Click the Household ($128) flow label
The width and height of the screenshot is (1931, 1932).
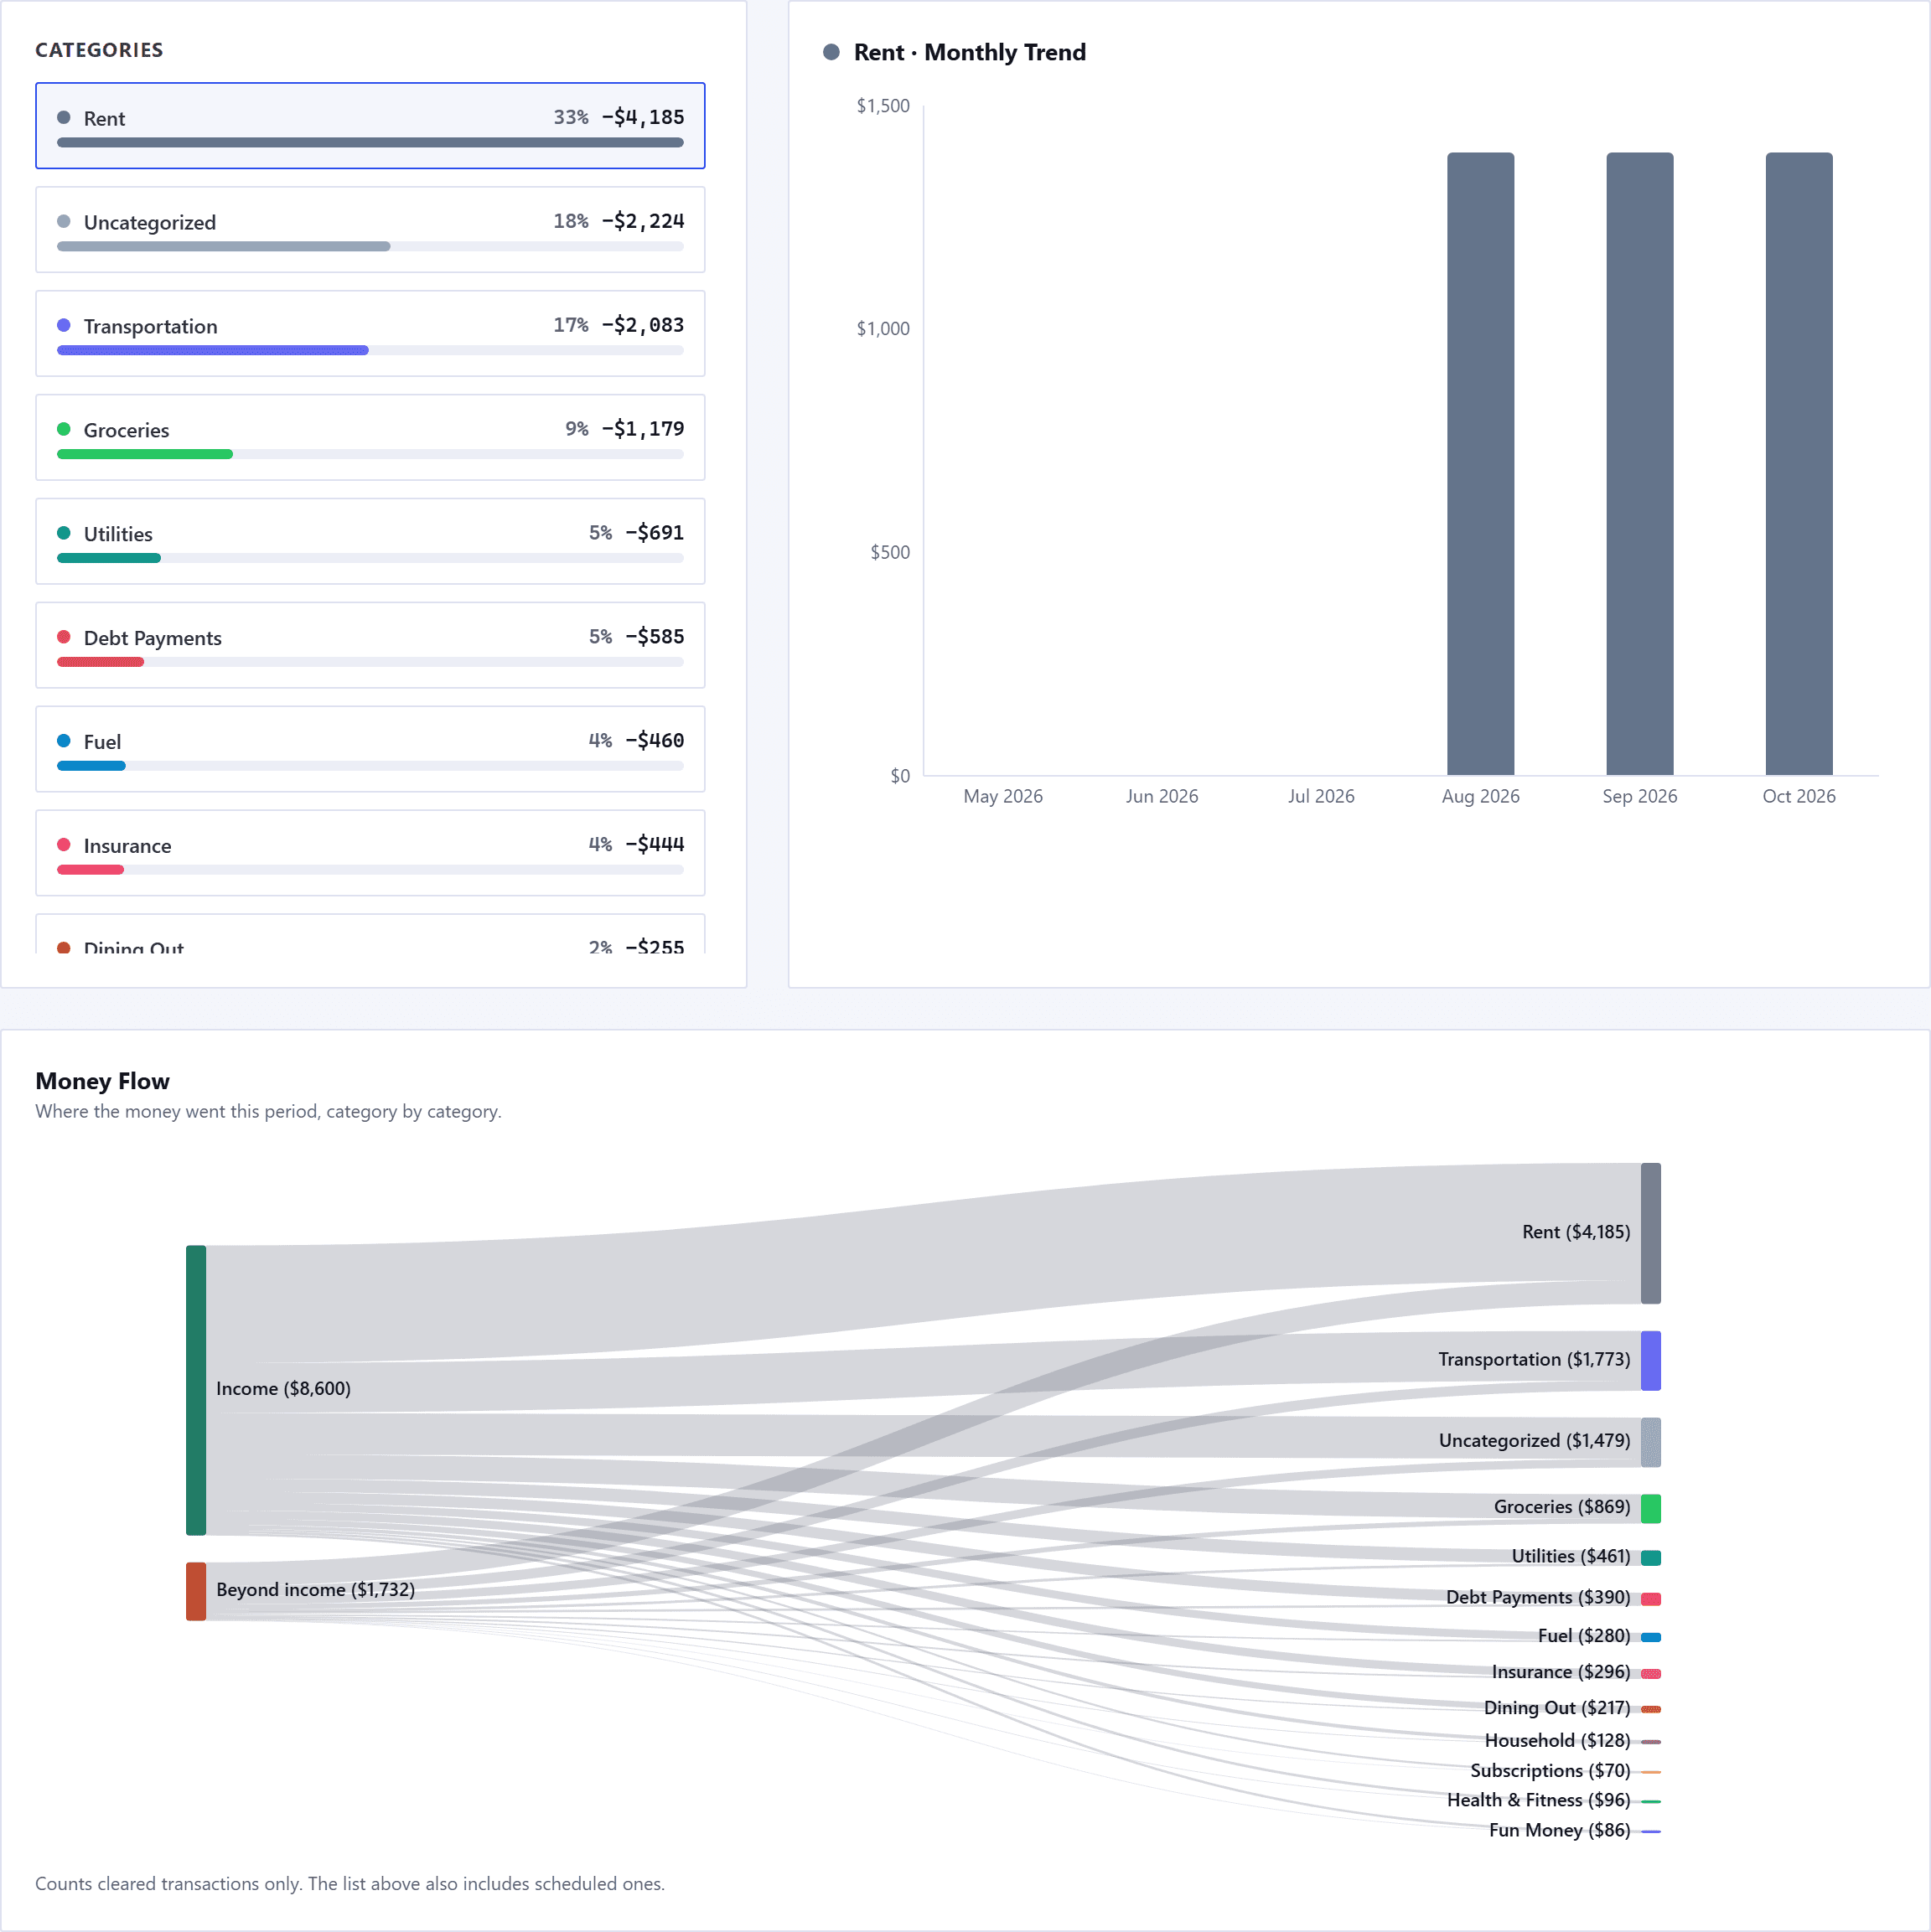pyautogui.click(x=1558, y=1741)
